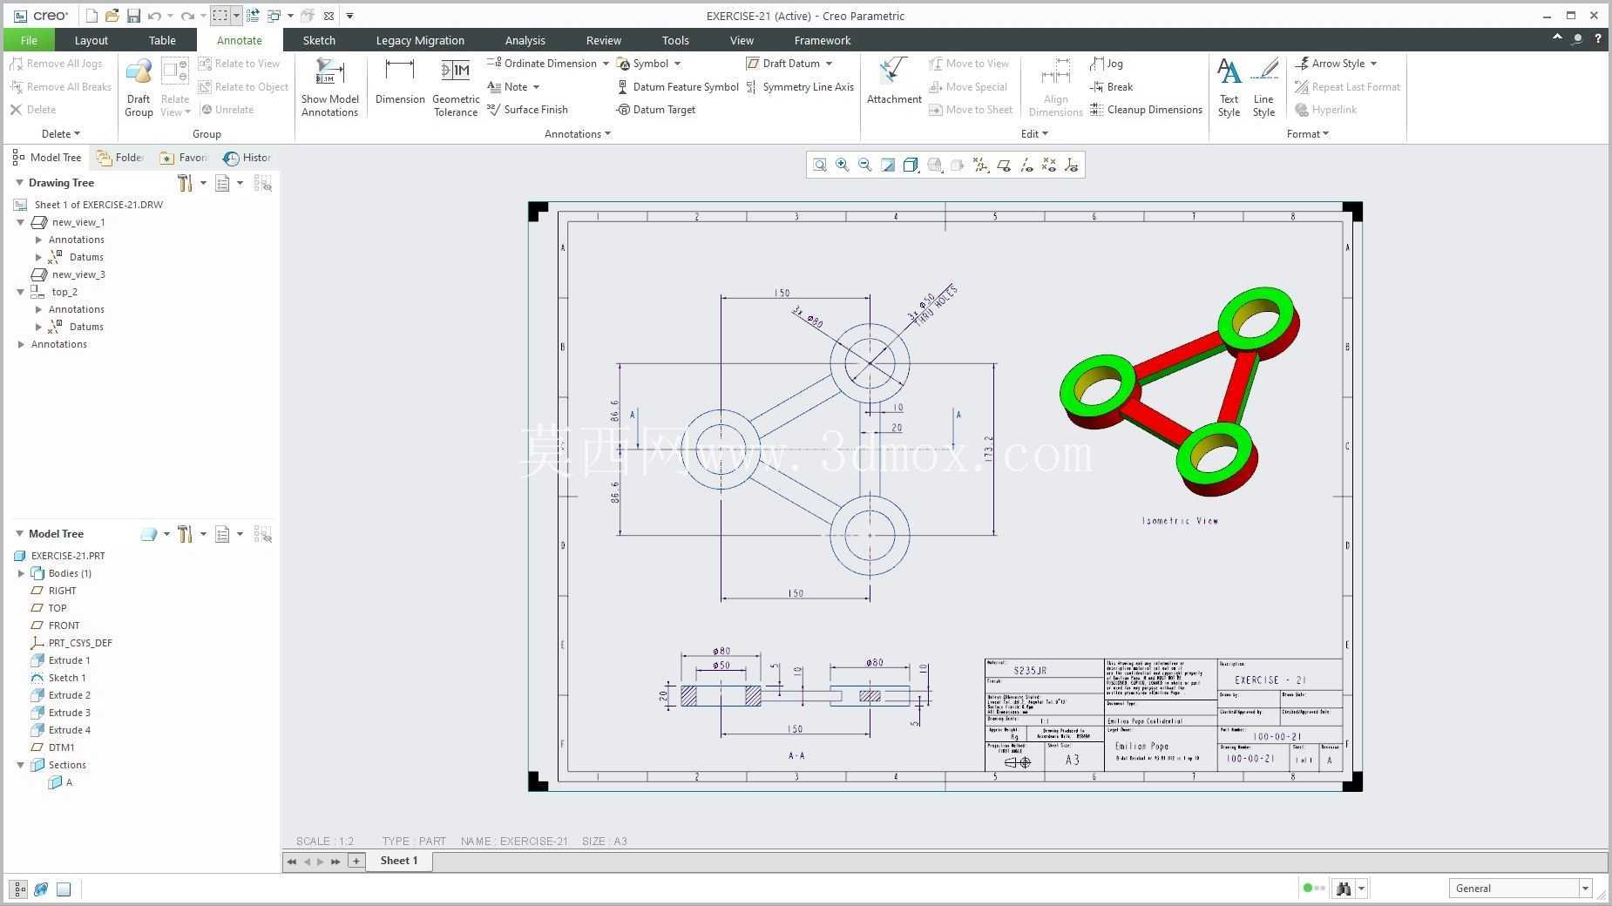Click Symmetry Line Axis
Image resolution: width=1612 pixels, height=906 pixels.
[x=800, y=87]
